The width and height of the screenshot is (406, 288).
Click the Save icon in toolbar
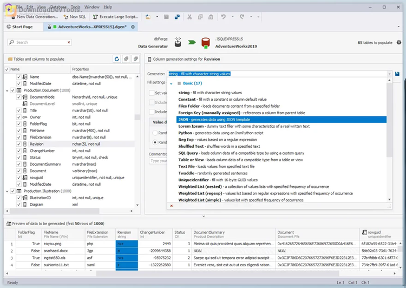click(x=167, y=17)
